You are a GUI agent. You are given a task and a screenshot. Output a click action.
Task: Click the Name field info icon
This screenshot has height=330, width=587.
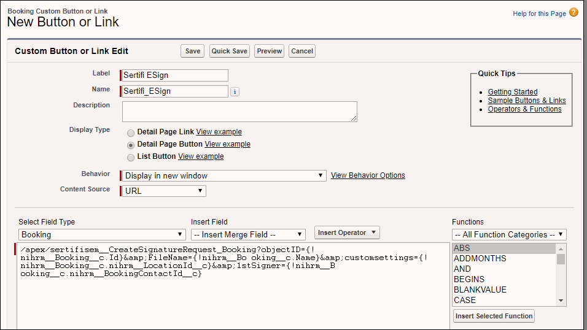point(235,91)
